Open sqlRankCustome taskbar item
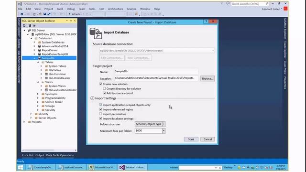306x172 pixels. pyautogui.click(x=71, y=167)
